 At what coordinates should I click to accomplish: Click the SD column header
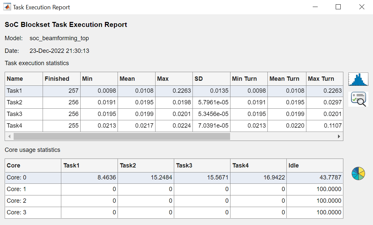211,79
